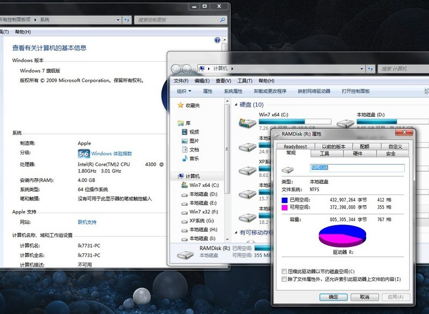Click the Explorer back arrow button
Image resolution: width=429 pixels, height=314 pixels.
click(x=176, y=69)
